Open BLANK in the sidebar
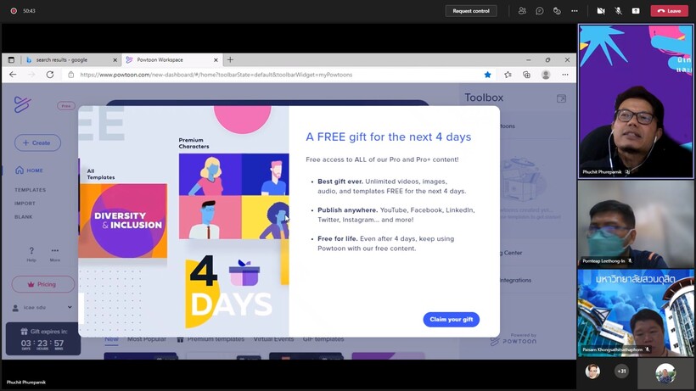Screen dimensions: 696x391 point(24,217)
